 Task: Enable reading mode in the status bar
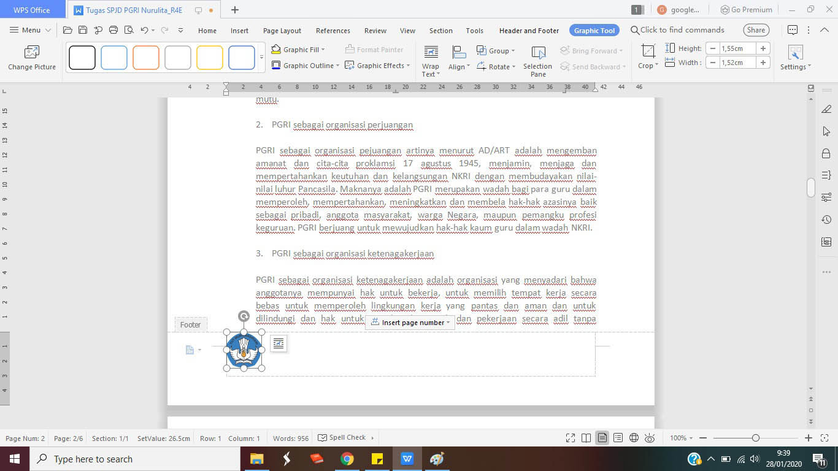(586, 437)
